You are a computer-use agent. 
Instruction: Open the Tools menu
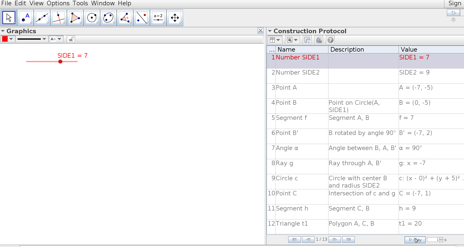pos(80,3)
